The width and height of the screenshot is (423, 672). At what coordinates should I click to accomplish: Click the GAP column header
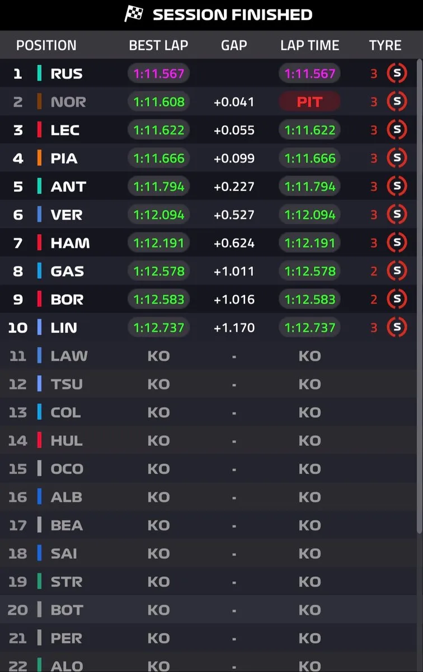point(234,45)
